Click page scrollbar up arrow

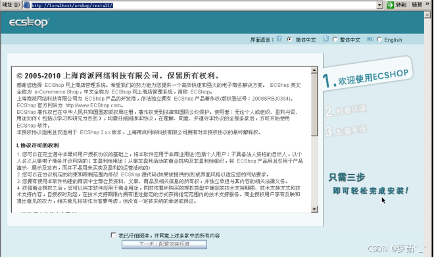click(x=427, y=15)
